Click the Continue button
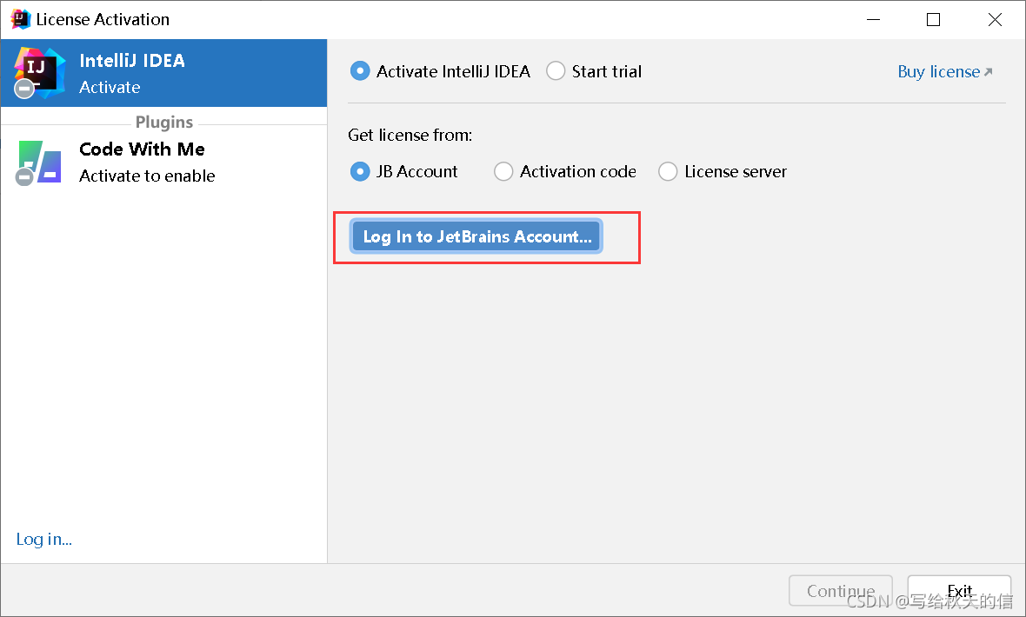 coord(841,590)
